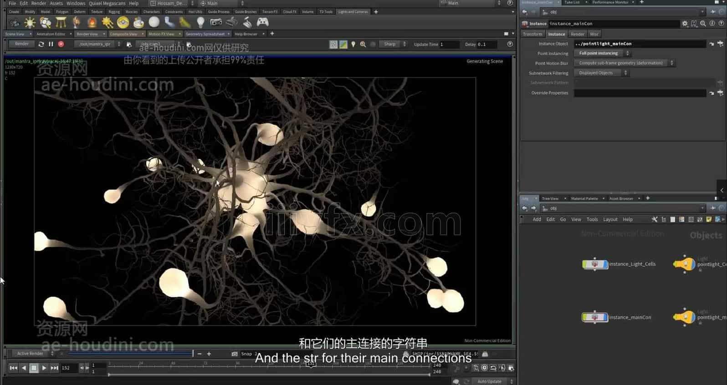Viewport: 727px width, 385px height.
Task: Open the Render menu
Action: pyautogui.click(x=39, y=3)
